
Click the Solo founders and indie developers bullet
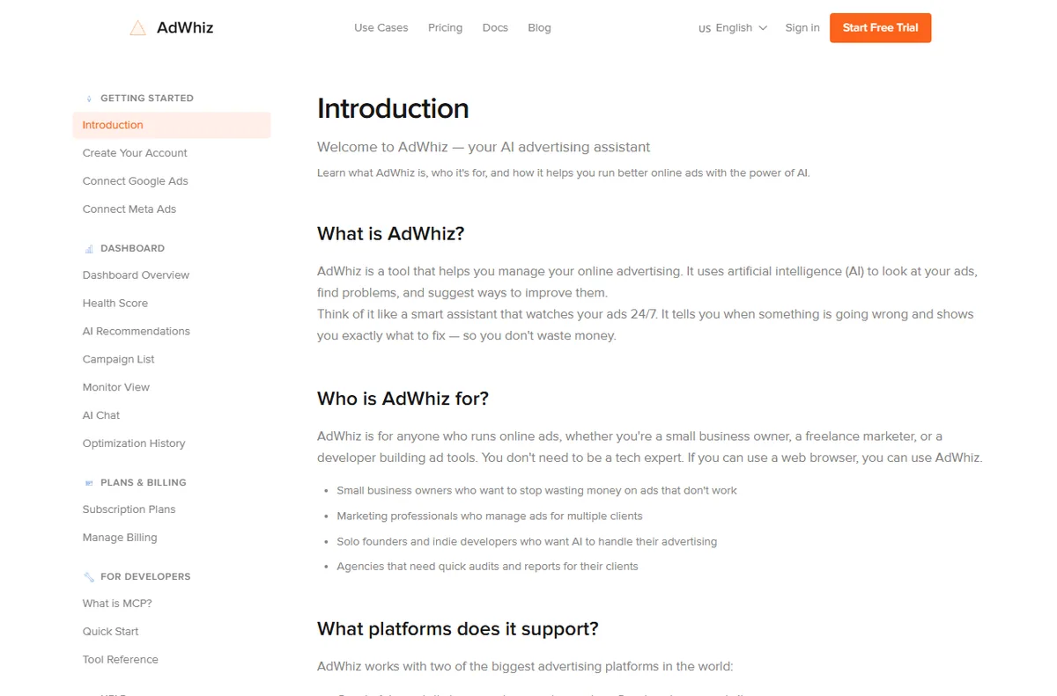click(527, 542)
